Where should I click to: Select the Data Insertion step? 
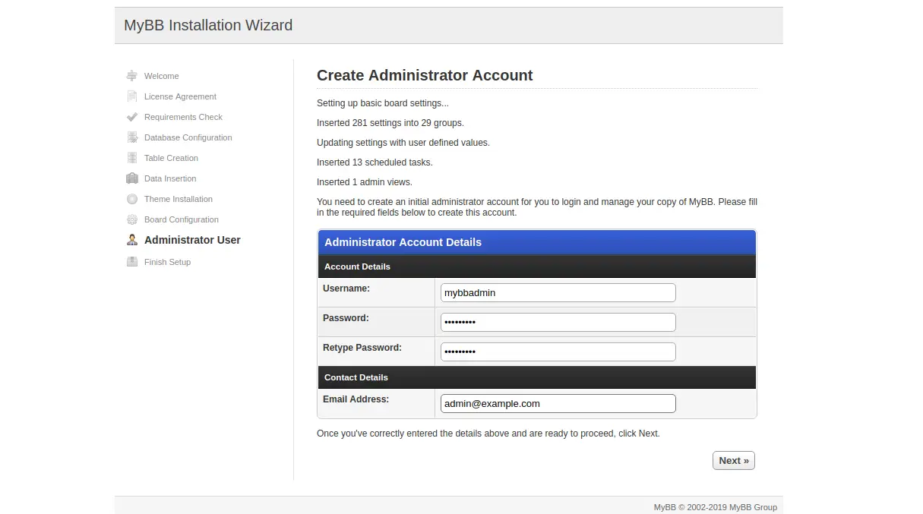(170, 178)
